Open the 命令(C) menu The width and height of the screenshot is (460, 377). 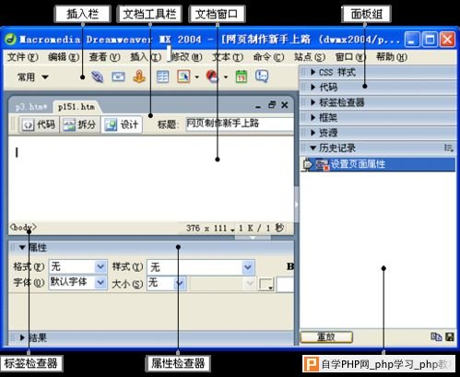268,57
